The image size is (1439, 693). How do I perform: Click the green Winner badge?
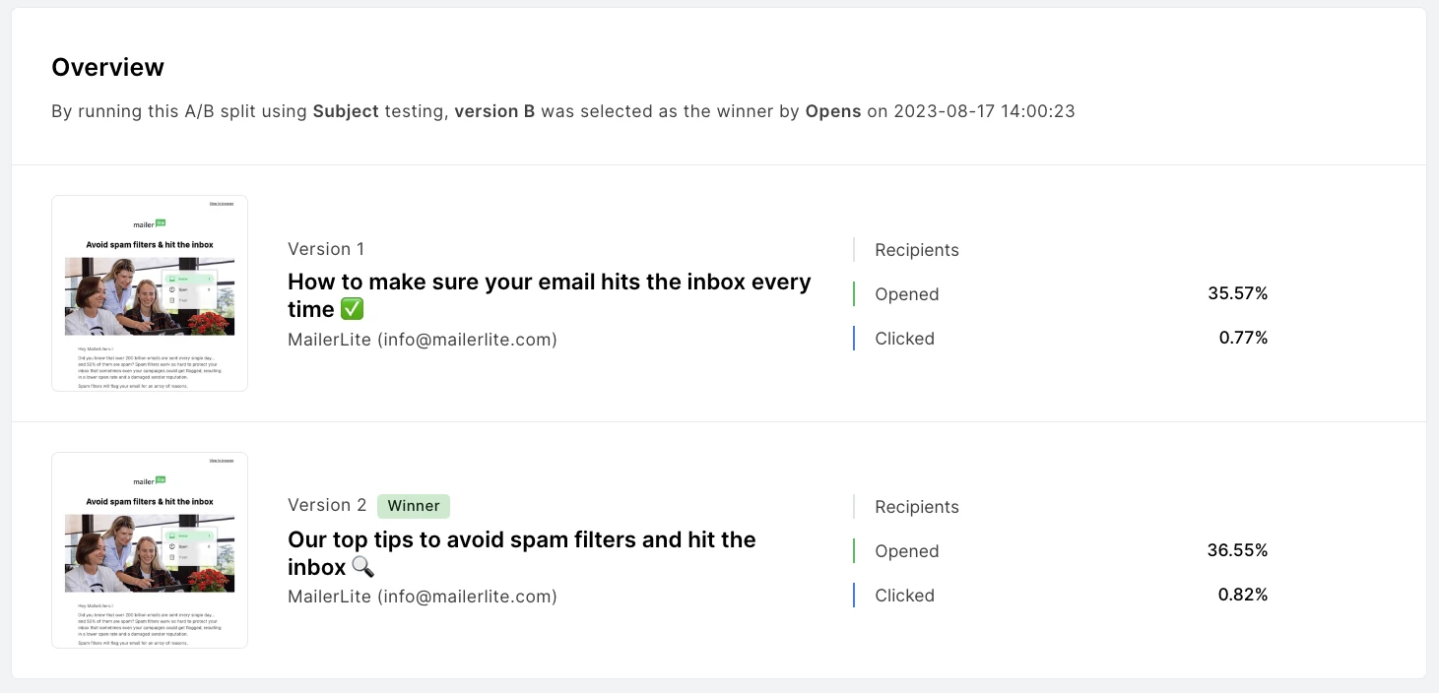414,506
